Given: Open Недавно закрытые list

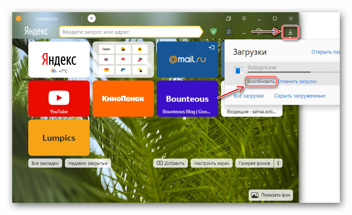Looking at the screenshot, I should [88, 163].
